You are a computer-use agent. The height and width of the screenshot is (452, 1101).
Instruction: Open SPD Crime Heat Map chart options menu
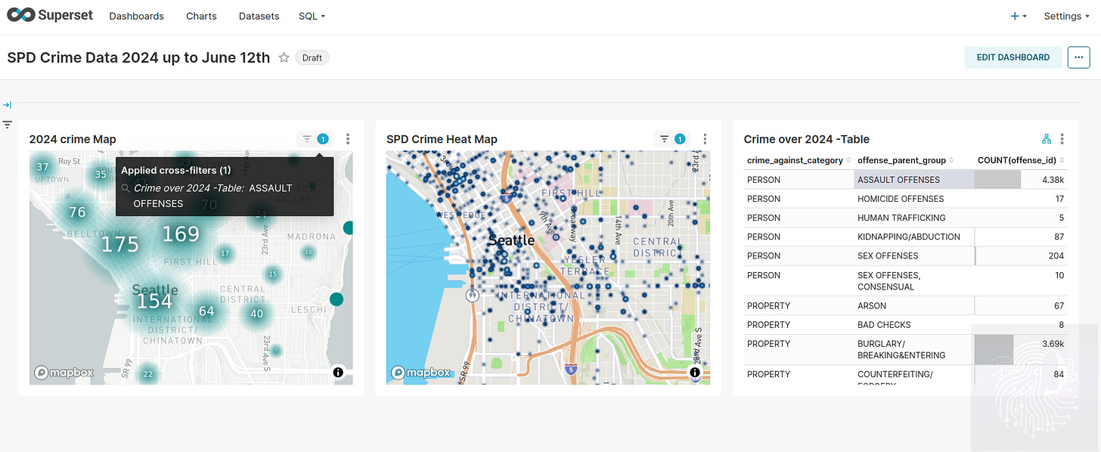[x=705, y=139]
